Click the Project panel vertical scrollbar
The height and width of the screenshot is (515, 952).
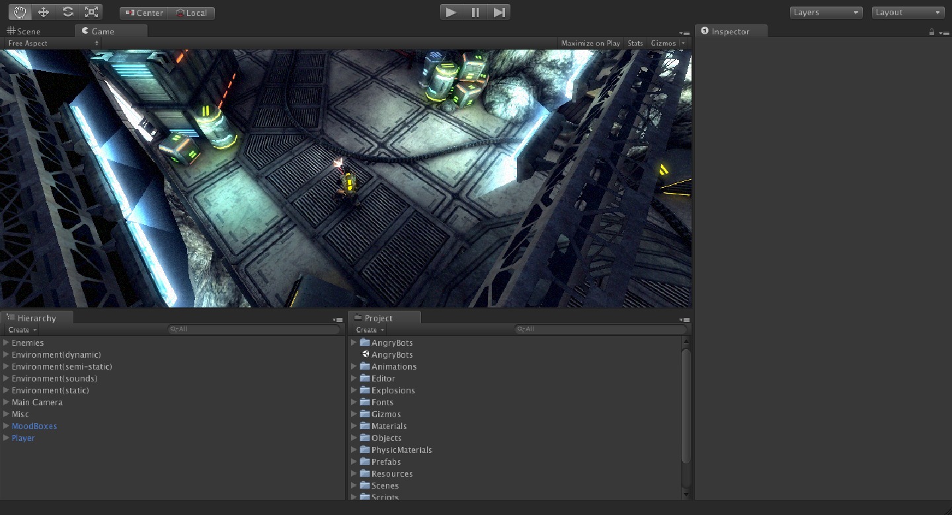686,407
